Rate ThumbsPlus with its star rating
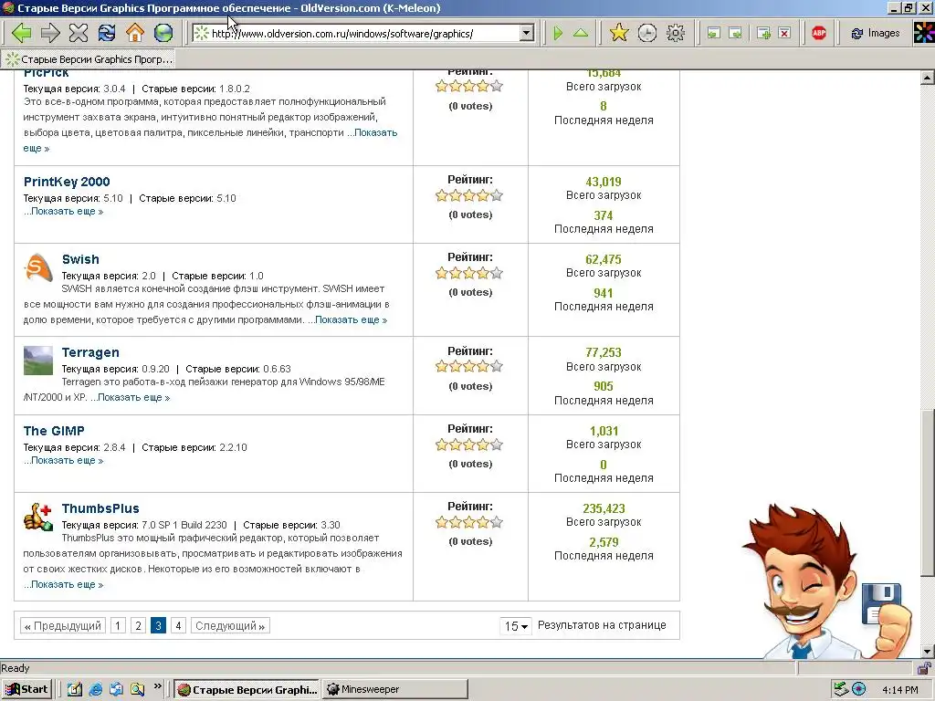 point(469,523)
